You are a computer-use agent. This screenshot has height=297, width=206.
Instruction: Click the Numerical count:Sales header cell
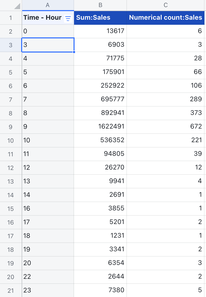[x=165, y=18]
